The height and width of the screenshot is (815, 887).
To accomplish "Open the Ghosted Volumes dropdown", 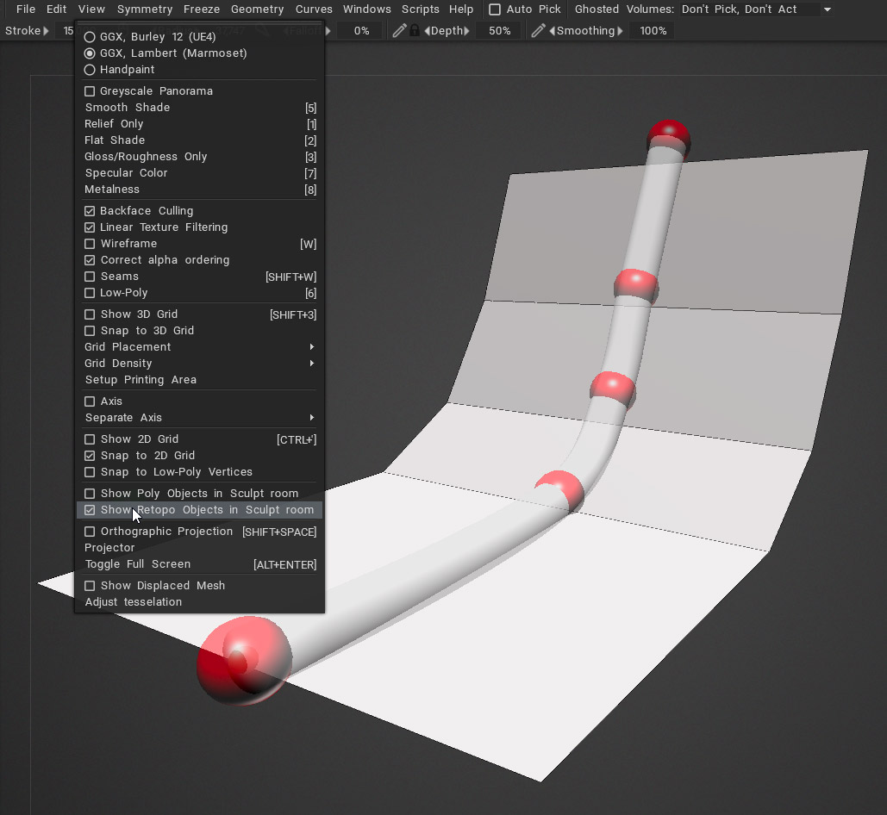I will [x=827, y=9].
